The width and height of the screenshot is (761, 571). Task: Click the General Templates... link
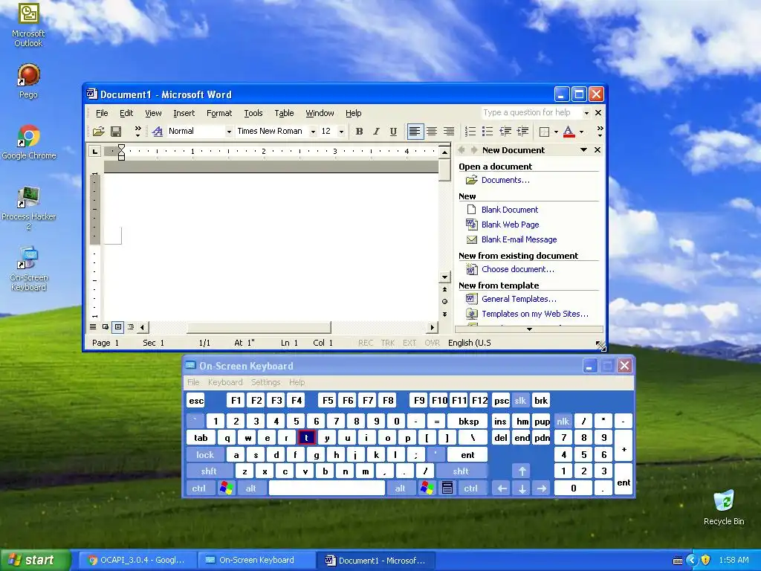[519, 299]
